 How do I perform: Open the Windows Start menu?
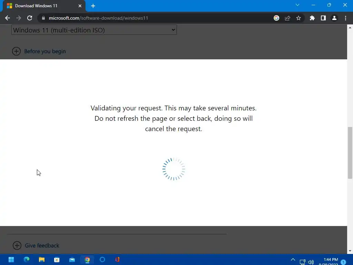tap(11, 259)
